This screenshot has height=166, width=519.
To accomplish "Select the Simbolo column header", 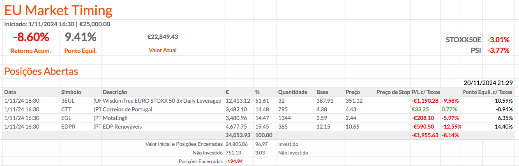I will (71, 92).
